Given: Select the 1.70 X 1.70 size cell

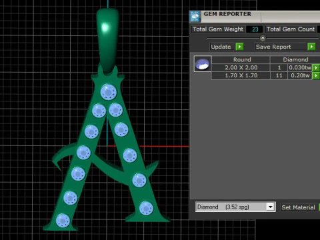Looking at the screenshot, I should (x=241, y=75).
